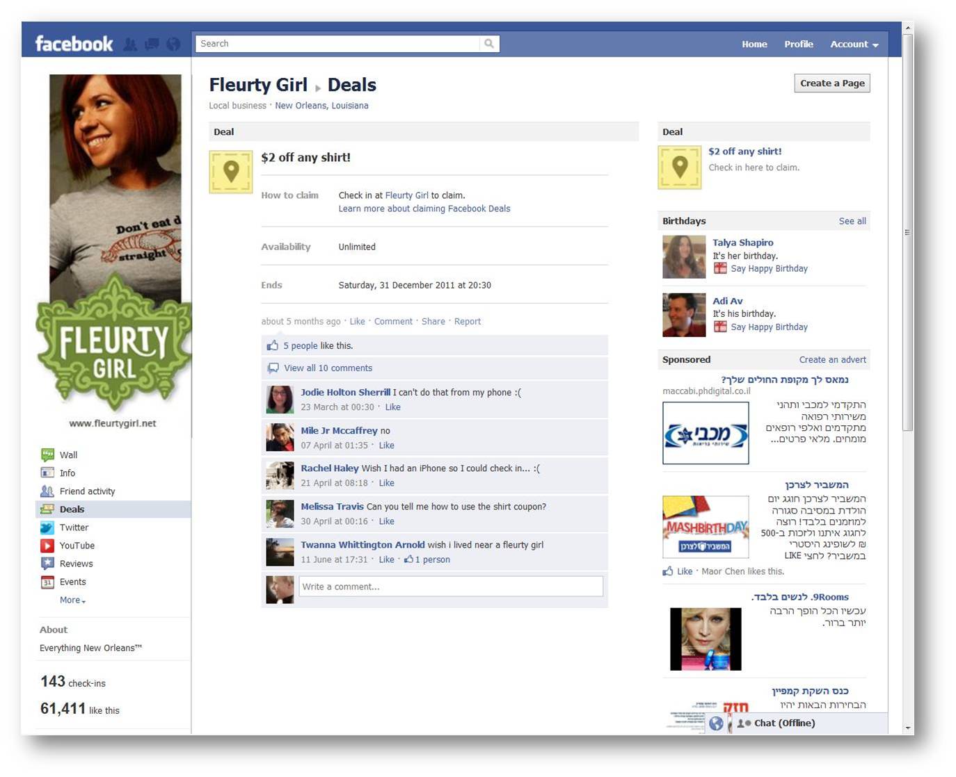This screenshot has width=956, height=777.
Task: Click the large yellow deal location icon
Action: 231,172
